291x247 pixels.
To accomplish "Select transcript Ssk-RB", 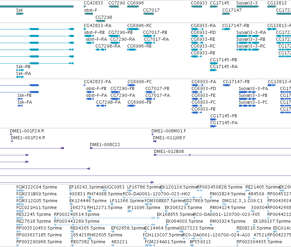I will click(23, 66).
